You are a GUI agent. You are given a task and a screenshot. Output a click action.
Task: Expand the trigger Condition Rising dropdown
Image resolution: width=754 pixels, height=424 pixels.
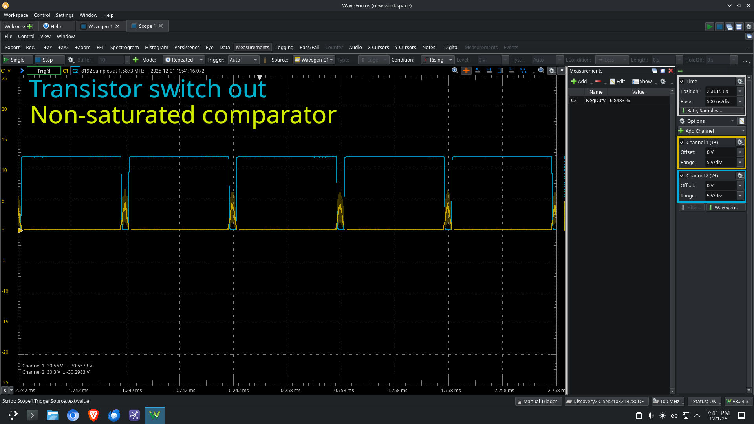coord(438,60)
